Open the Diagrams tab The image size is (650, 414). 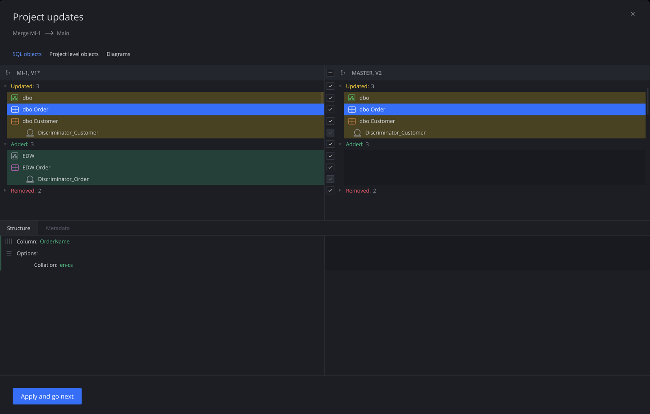118,54
